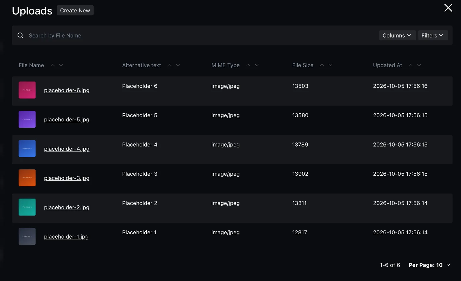
Task: Sort MIME Type column descending
Action: pyautogui.click(x=257, y=65)
